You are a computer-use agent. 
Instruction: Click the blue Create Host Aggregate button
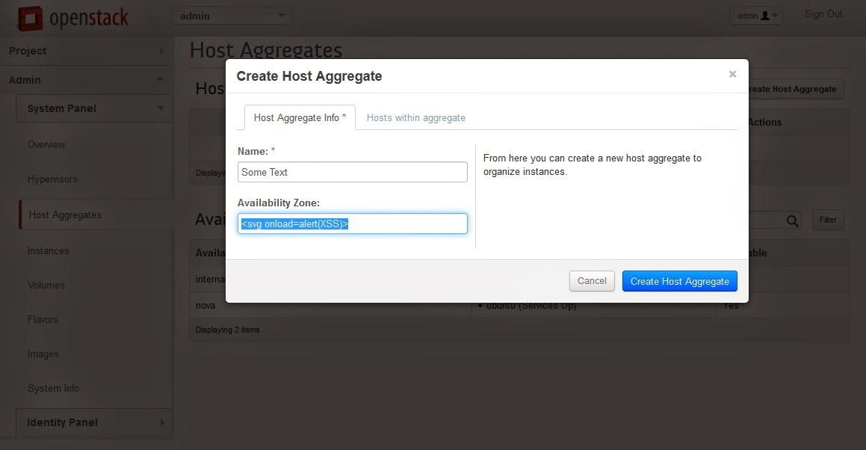pyautogui.click(x=680, y=281)
